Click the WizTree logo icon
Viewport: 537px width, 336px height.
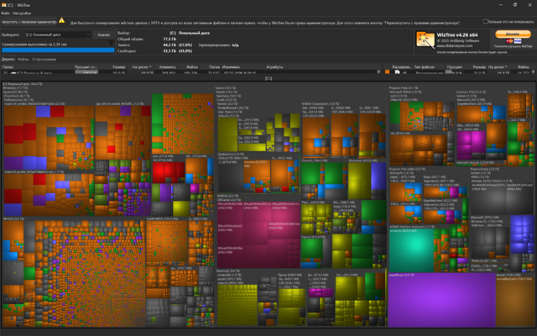tap(424, 40)
